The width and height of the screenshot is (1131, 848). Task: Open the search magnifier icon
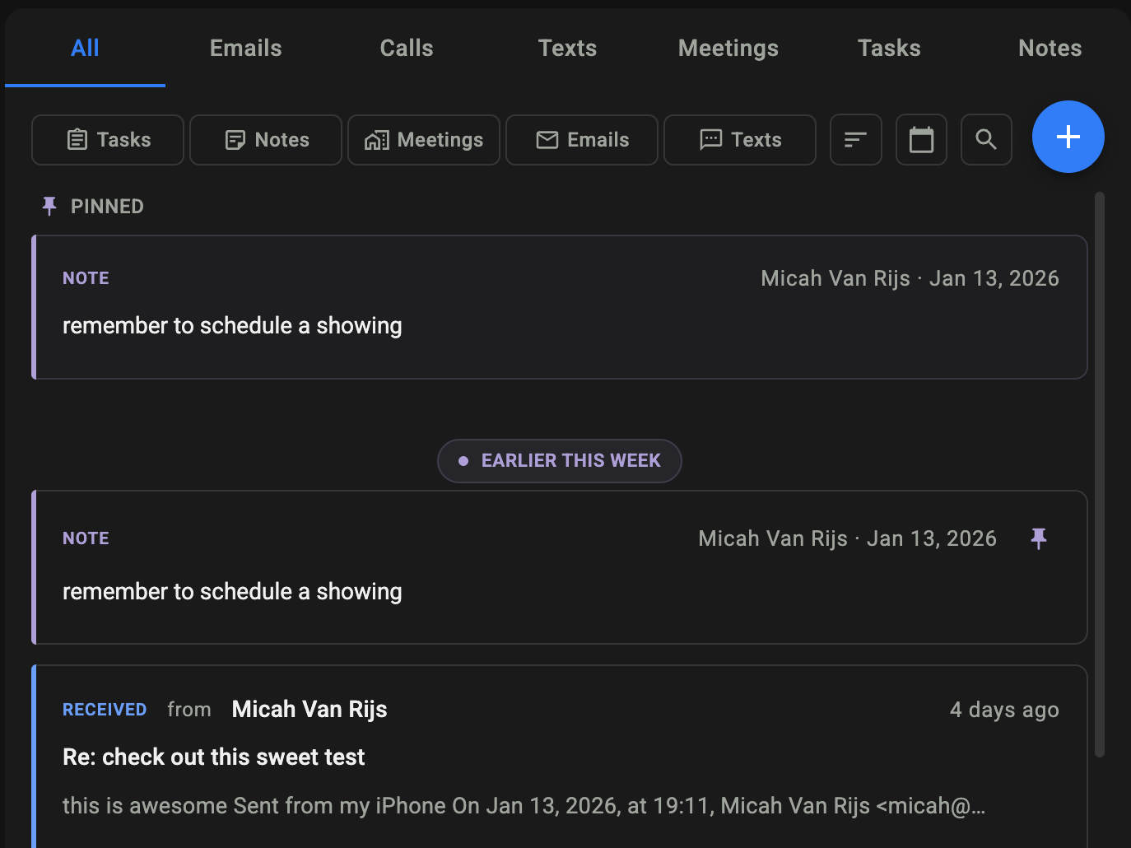point(986,140)
